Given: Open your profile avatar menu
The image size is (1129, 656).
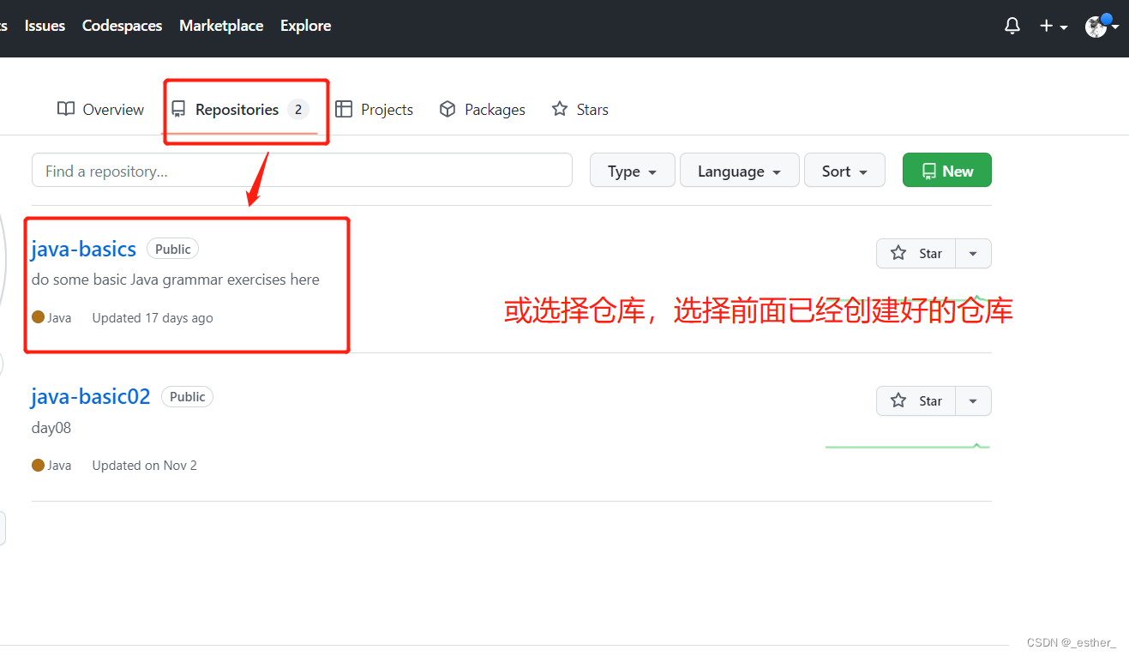Looking at the screenshot, I should [x=1096, y=27].
